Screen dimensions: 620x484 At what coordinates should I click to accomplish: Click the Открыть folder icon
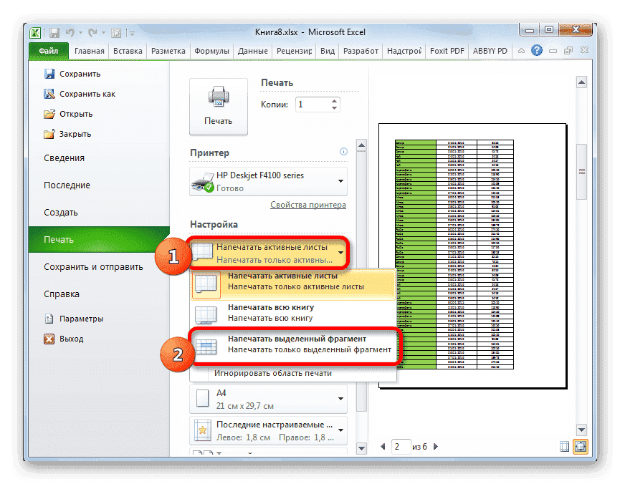49,115
